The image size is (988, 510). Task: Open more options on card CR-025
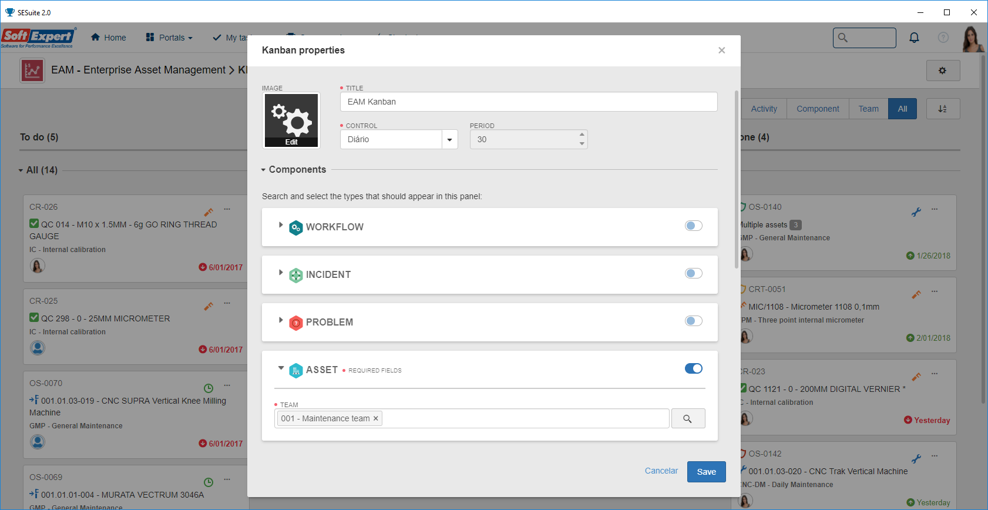pos(227,303)
